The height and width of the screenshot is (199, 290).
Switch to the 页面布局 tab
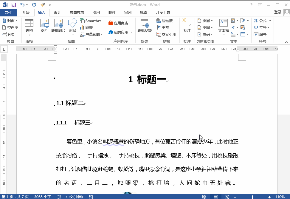point(77,13)
